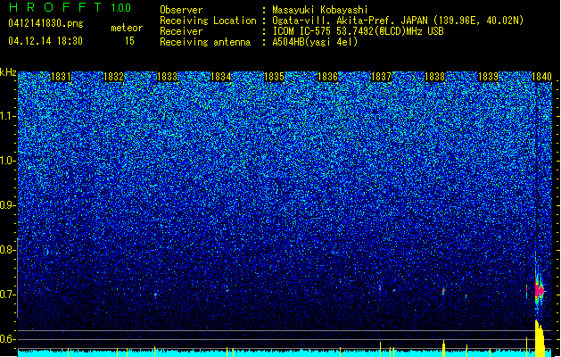Click the 1832 time marker
The width and height of the screenshot is (561, 357).
coord(113,77)
